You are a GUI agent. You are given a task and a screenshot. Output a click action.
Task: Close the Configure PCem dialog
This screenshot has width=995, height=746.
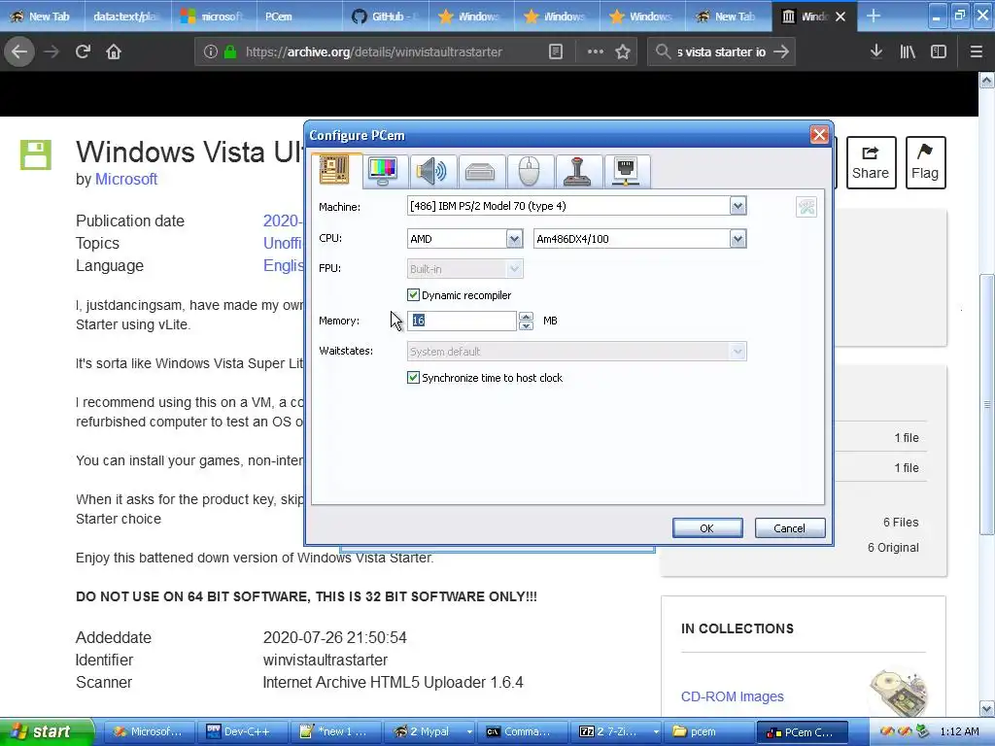click(819, 134)
